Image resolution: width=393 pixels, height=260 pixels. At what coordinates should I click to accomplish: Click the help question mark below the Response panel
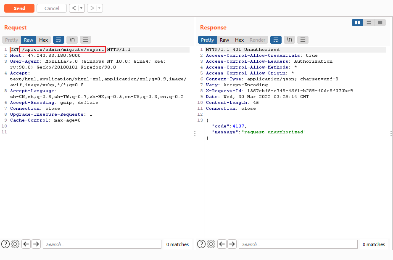pos(201,244)
